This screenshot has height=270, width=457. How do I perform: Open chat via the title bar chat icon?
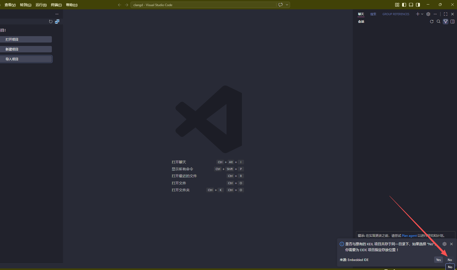(280, 5)
